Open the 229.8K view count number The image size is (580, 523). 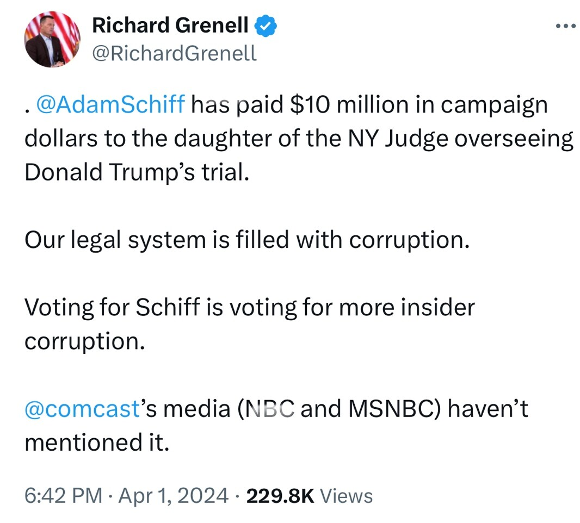coord(280,496)
